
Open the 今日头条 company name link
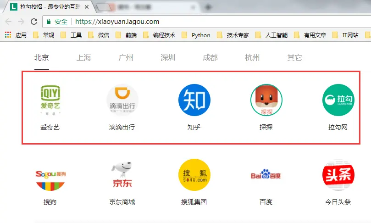(338, 202)
